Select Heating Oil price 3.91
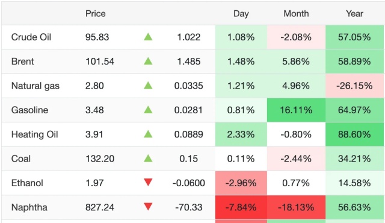The height and width of the screenshot is (223, 385). [94, 134]
